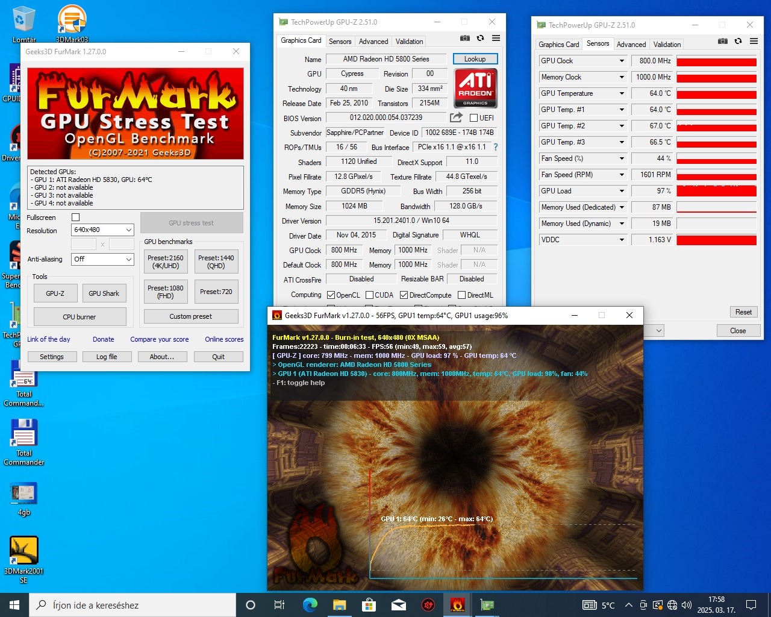The width and height of the screenshot is (771, 617).
Task: Toggle the DirectML checkbox
Action: click(x=461, y=295)
